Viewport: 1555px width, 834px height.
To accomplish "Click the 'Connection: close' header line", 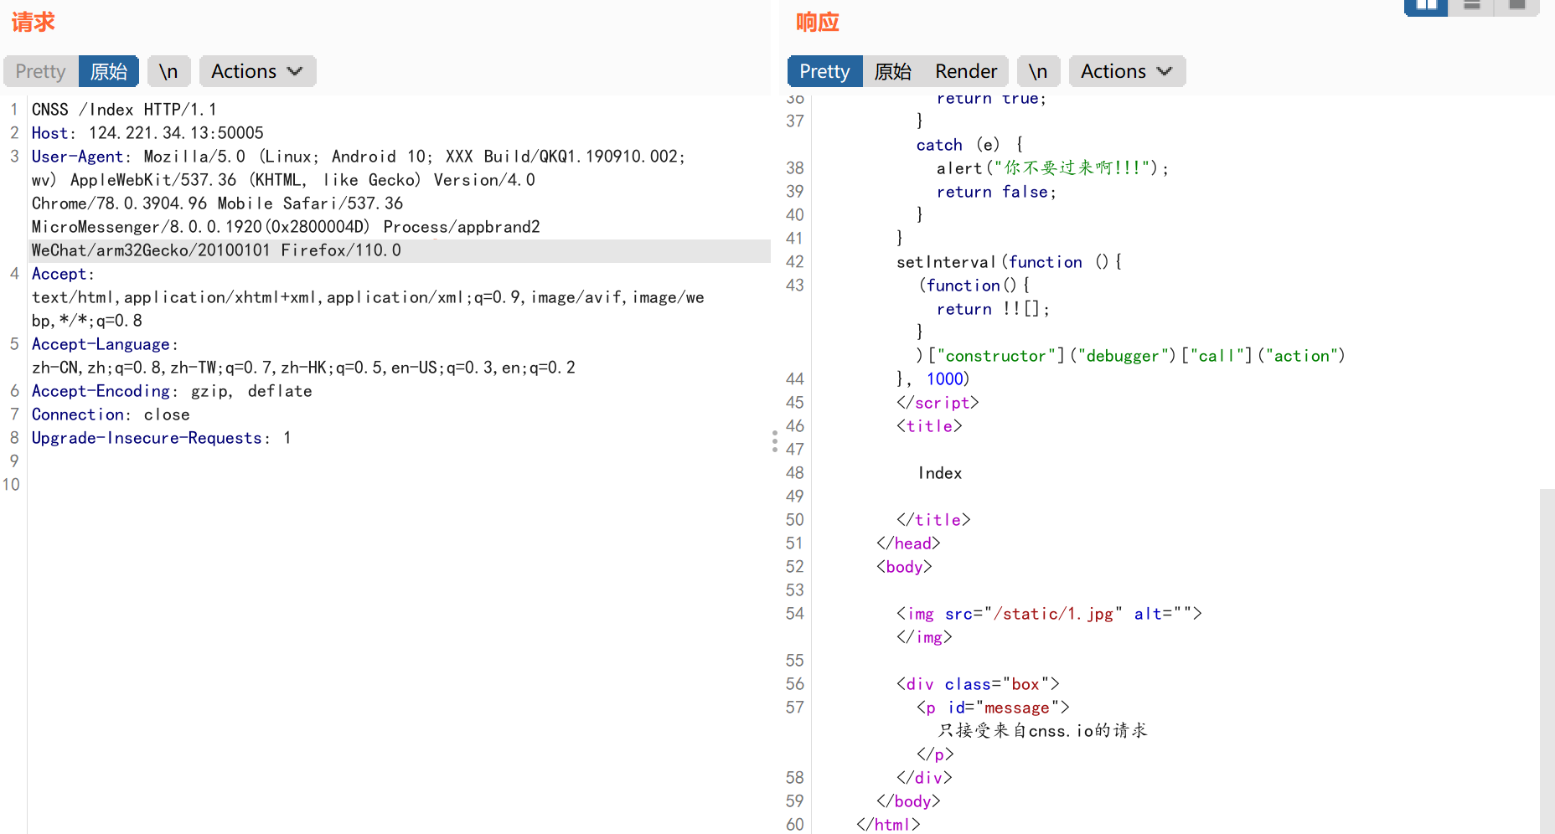I will (x=111, y=414).
